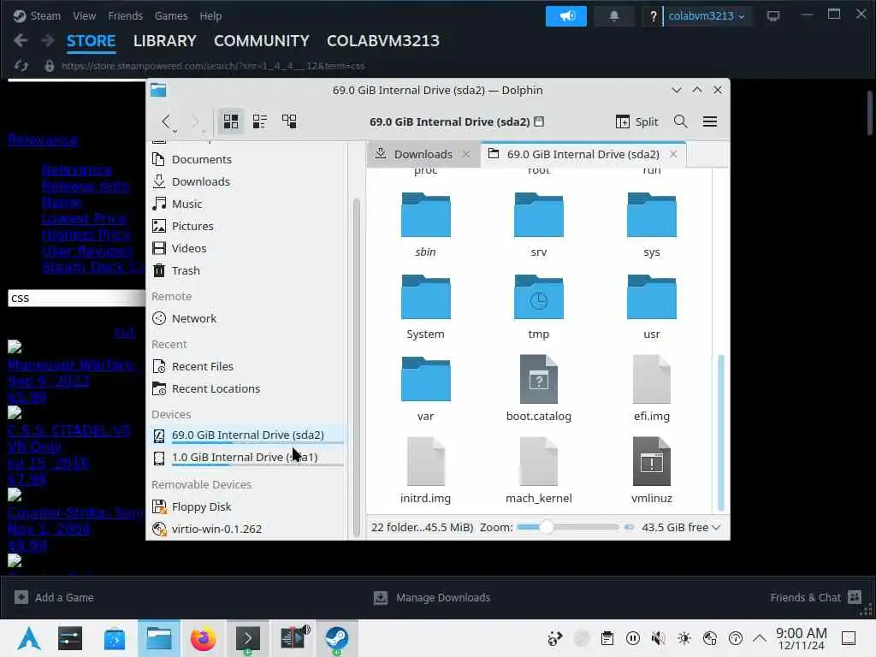Click application launcher in taskbar
The image size is (876, 657).
tap(29, 638)
